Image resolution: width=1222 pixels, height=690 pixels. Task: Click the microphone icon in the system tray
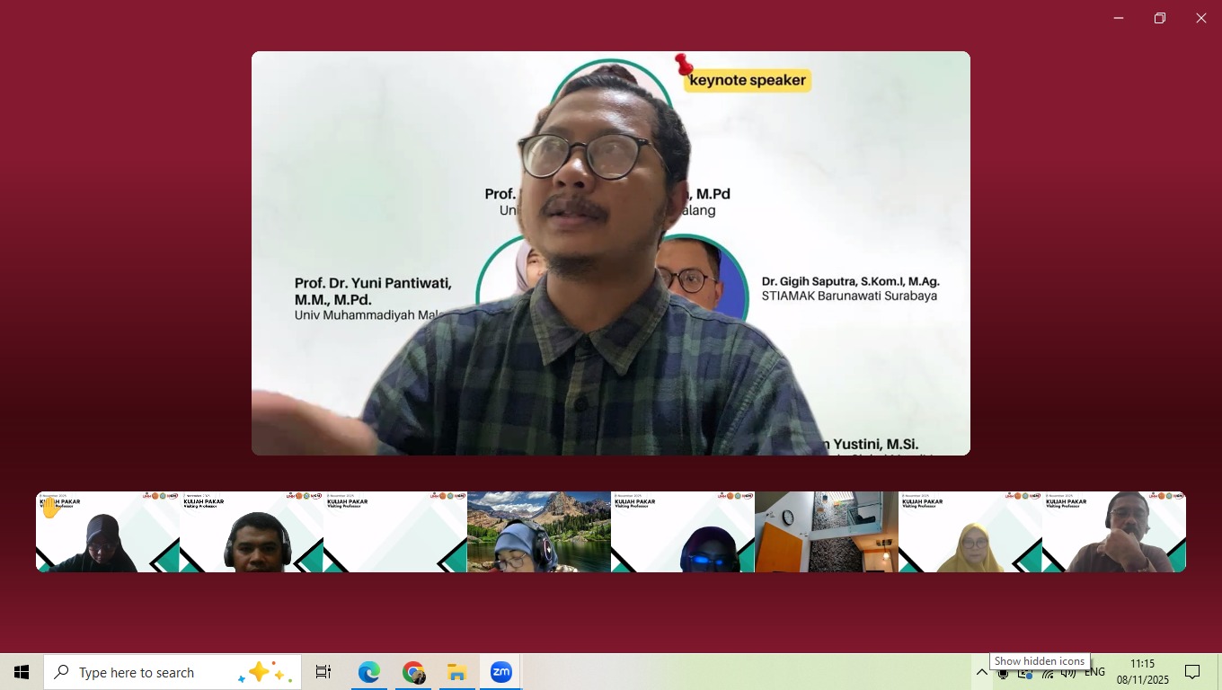pos(1004,674)
